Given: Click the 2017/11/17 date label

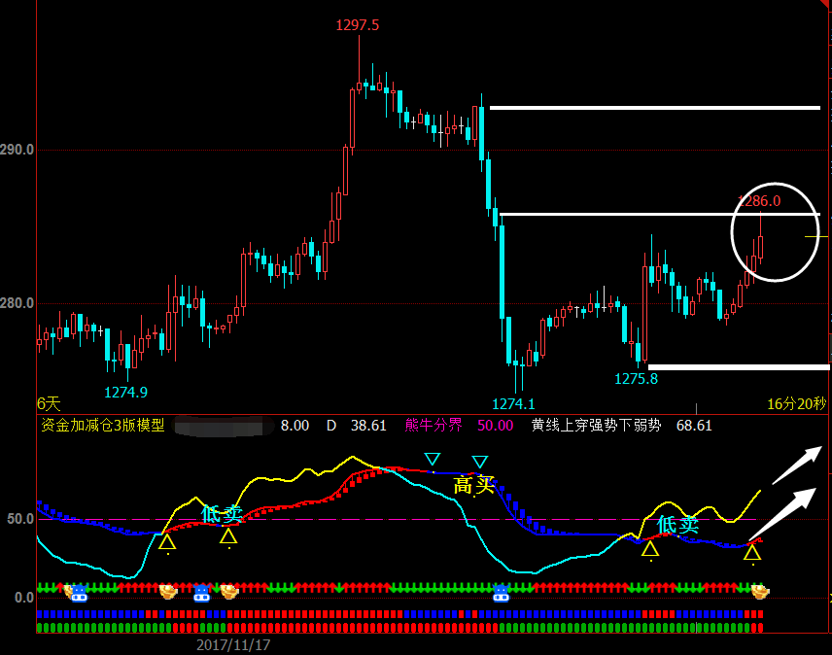Looking at the screenshot, I should pos(233,645).
